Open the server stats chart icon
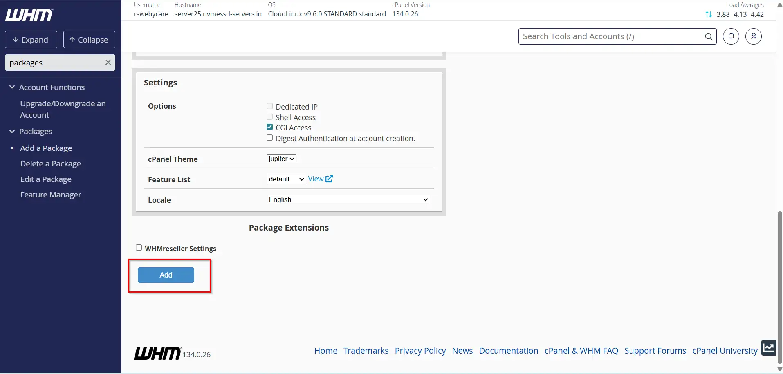 [769, 348]
